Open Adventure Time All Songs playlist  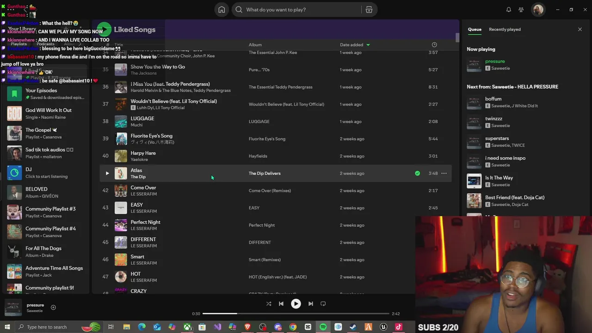tap(46, 271)
